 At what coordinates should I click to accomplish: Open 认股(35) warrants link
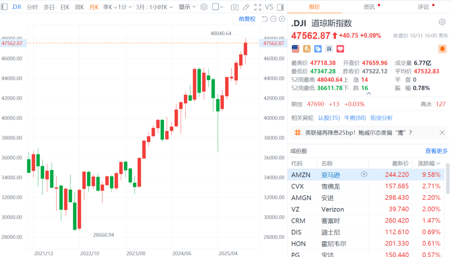coord(329,118)
